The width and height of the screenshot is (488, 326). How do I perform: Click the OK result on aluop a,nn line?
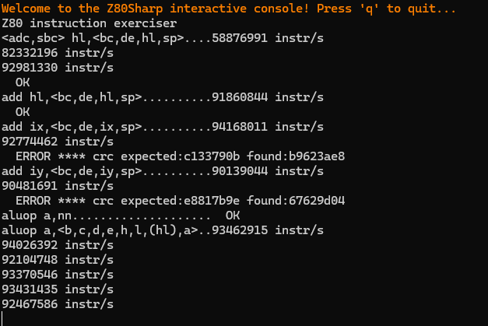(x=233, y=216)
